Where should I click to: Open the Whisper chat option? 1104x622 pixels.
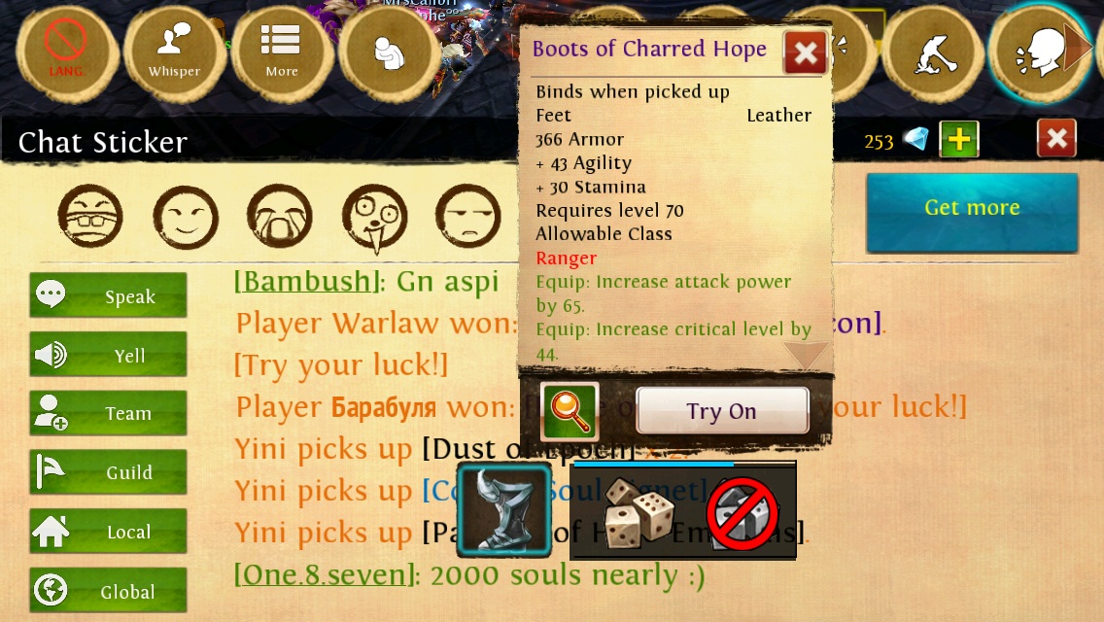(x=175, y=52)
